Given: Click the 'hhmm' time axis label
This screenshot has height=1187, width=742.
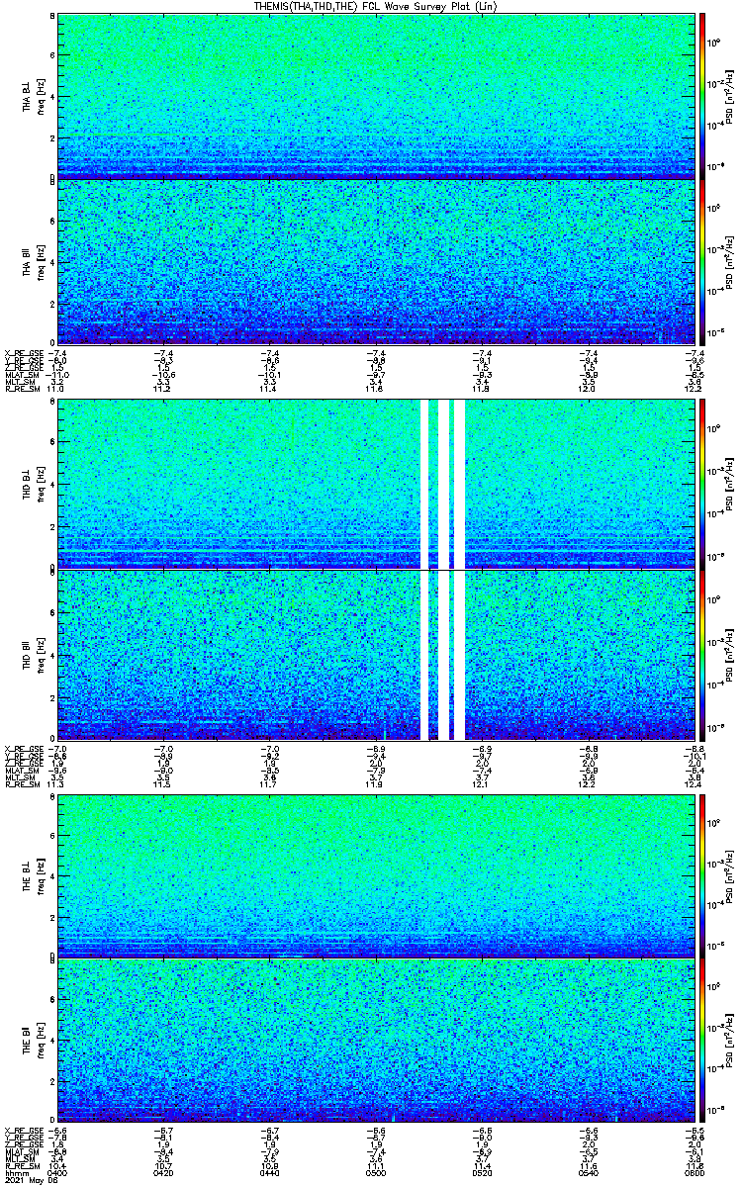Looking at the screenshot, I should pyautogui.click(x=16, y=1173).
